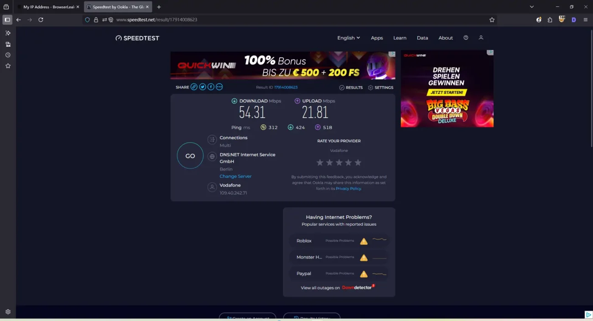Click the idle ping value 312
The width and height of the screenshot is (593, 321).
tap(273, 128)
